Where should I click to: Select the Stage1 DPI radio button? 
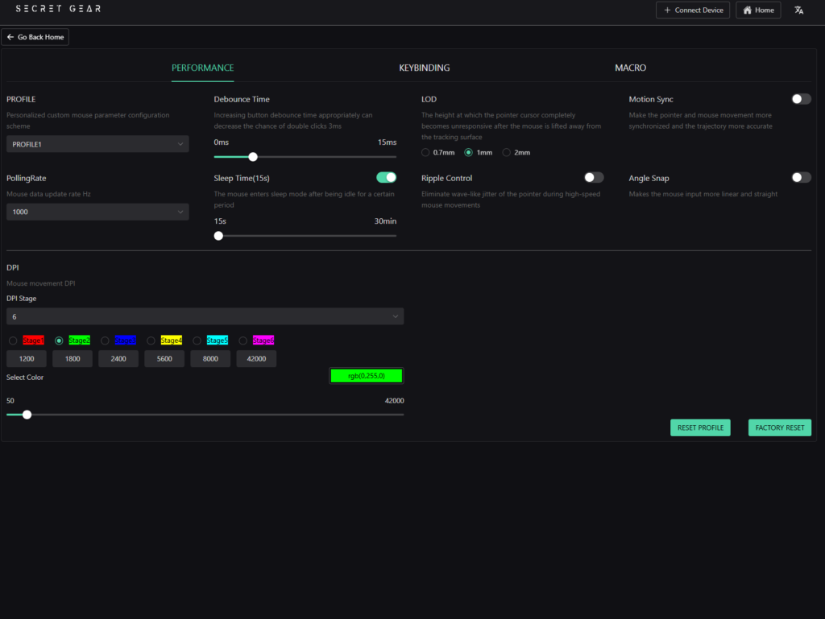tap(13, 340)
